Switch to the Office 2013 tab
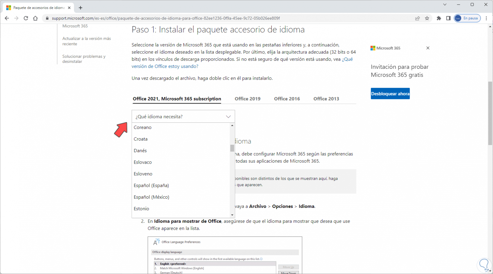This screenshot has height=274, width=493. 326,99
